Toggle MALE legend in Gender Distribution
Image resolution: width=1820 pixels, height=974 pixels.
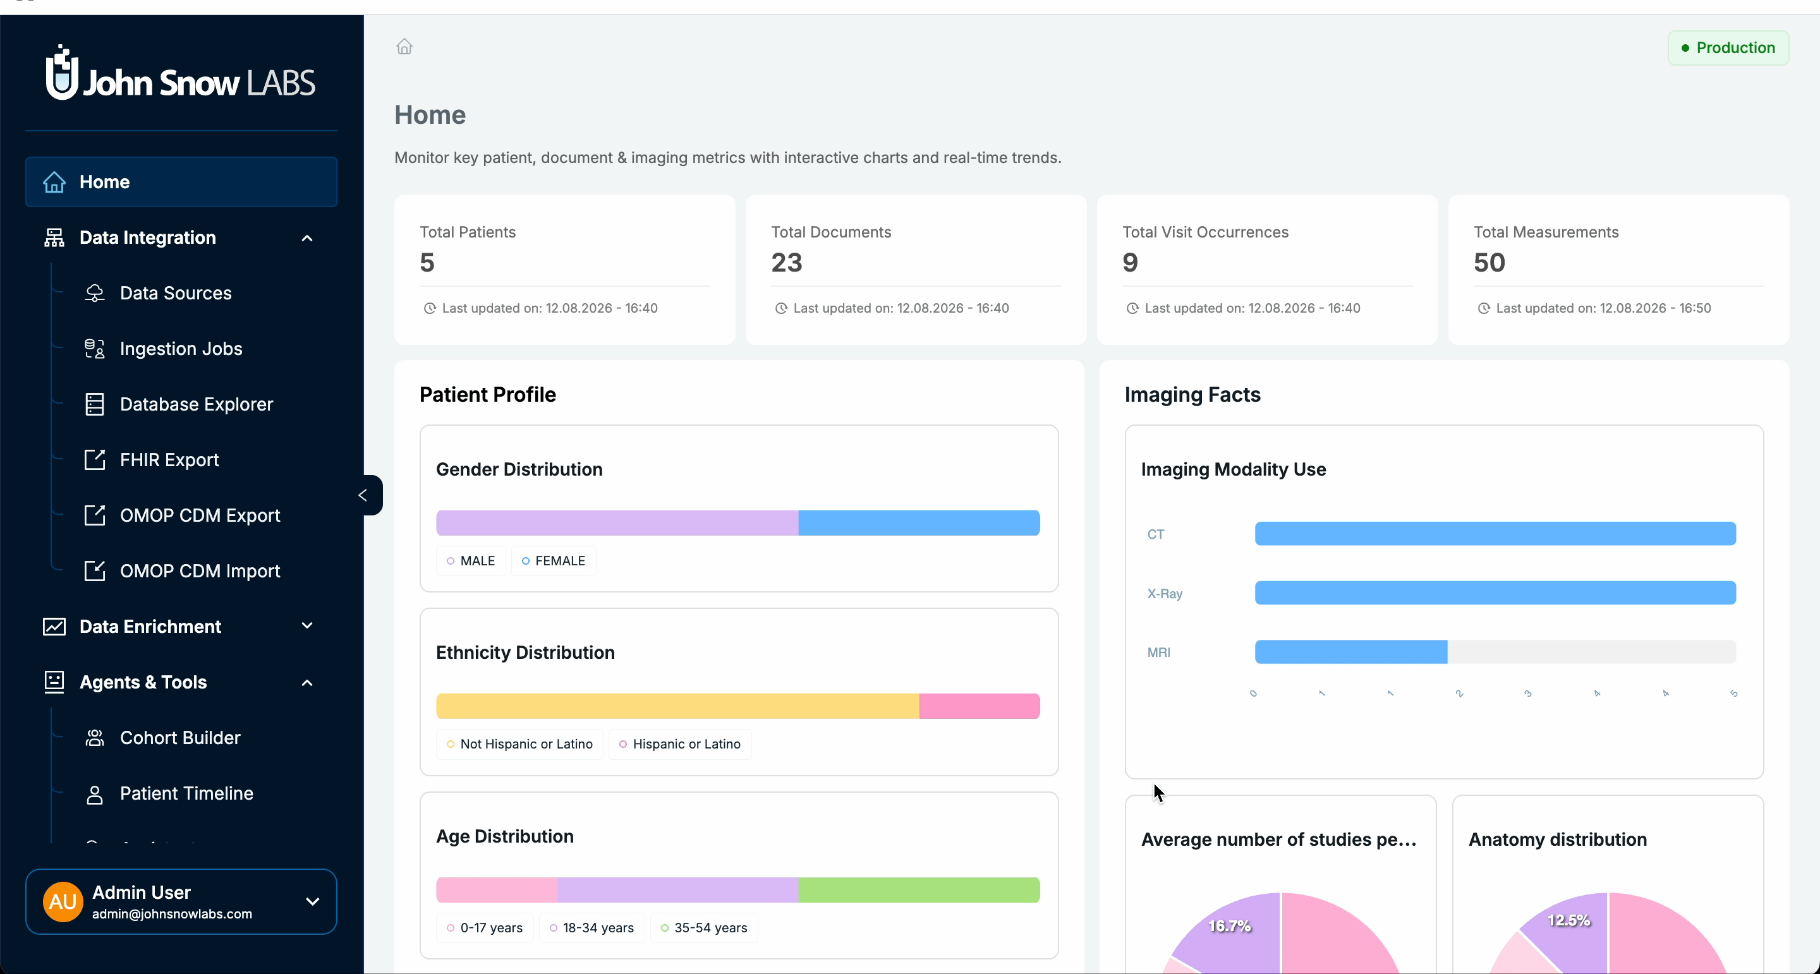(471, 561)
